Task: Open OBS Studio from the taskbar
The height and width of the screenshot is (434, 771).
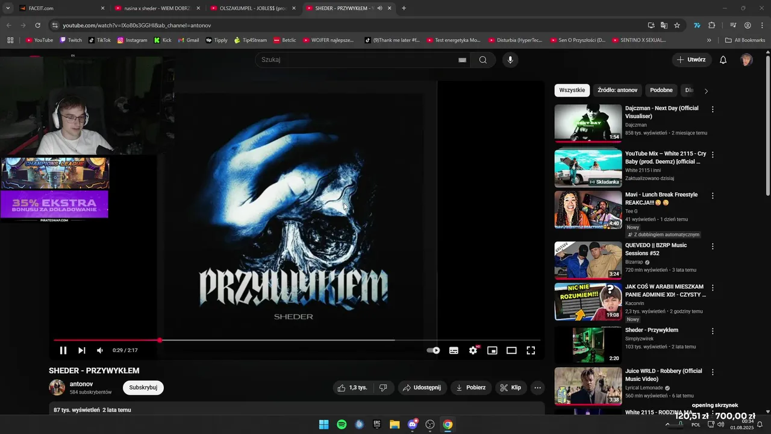Action: pos(430,424)
